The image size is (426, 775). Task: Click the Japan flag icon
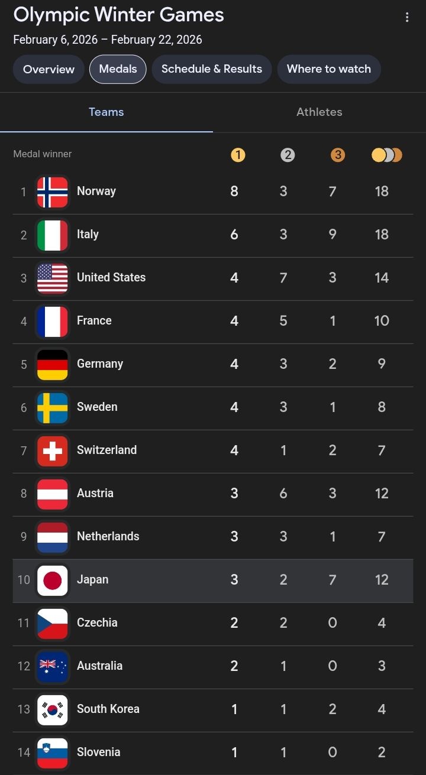tap(53, 580)
